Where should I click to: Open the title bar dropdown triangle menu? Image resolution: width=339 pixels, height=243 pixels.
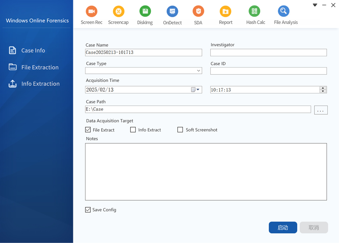click(315, 5)
